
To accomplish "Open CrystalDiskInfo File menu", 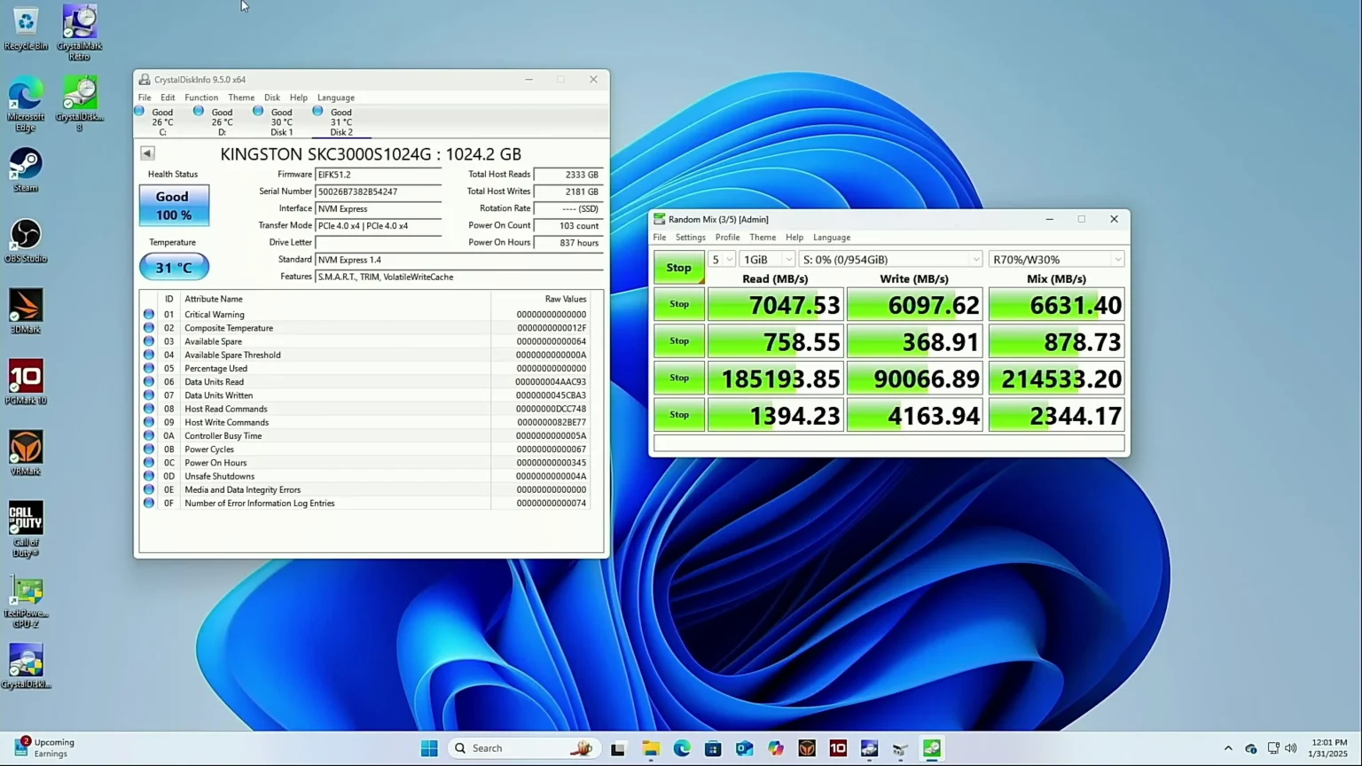I will pos(145,98).
